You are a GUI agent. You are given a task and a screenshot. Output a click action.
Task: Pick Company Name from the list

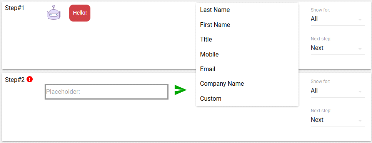(x=247, y=83)
